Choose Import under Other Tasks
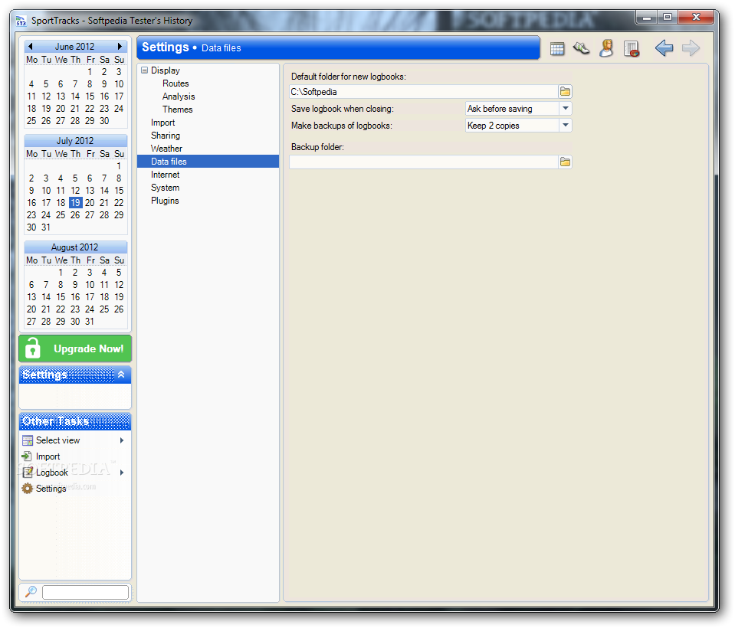Screen dimensions: 735x628 pos(48,456)
